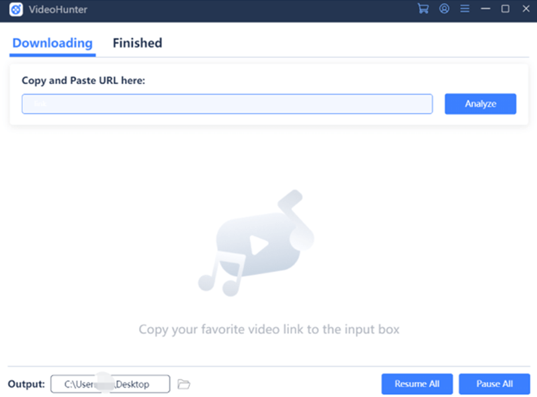Maximize the VideoHunter window
Image resolution: width=537 pixels, height=397 pixels.
coord(505,9)
